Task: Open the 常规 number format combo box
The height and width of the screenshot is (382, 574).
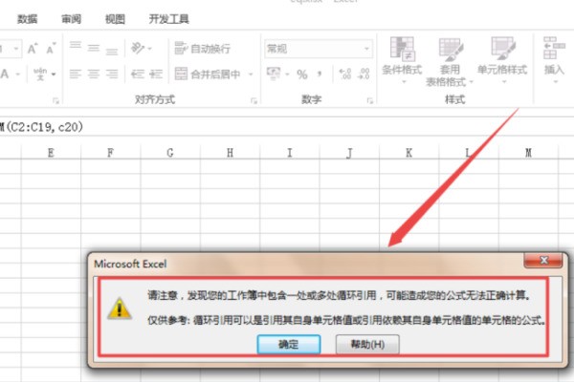Action: click(x=319, y=49)
